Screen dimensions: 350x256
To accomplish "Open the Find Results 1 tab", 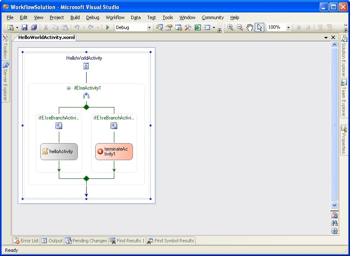I will coord(127,241).
